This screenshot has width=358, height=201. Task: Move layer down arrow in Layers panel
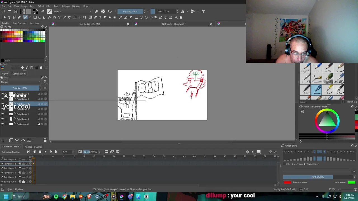pyautogui.click(x=17, y=140)
